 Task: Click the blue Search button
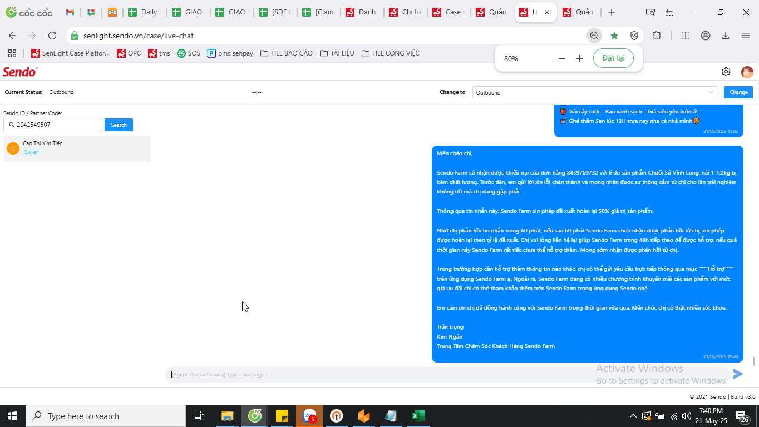[119, 125]
